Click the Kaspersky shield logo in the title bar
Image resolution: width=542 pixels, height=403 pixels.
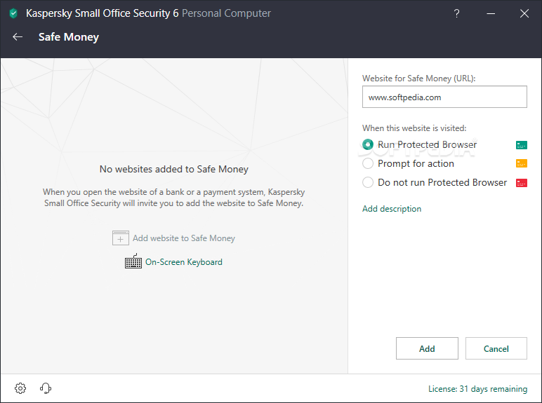13,13
